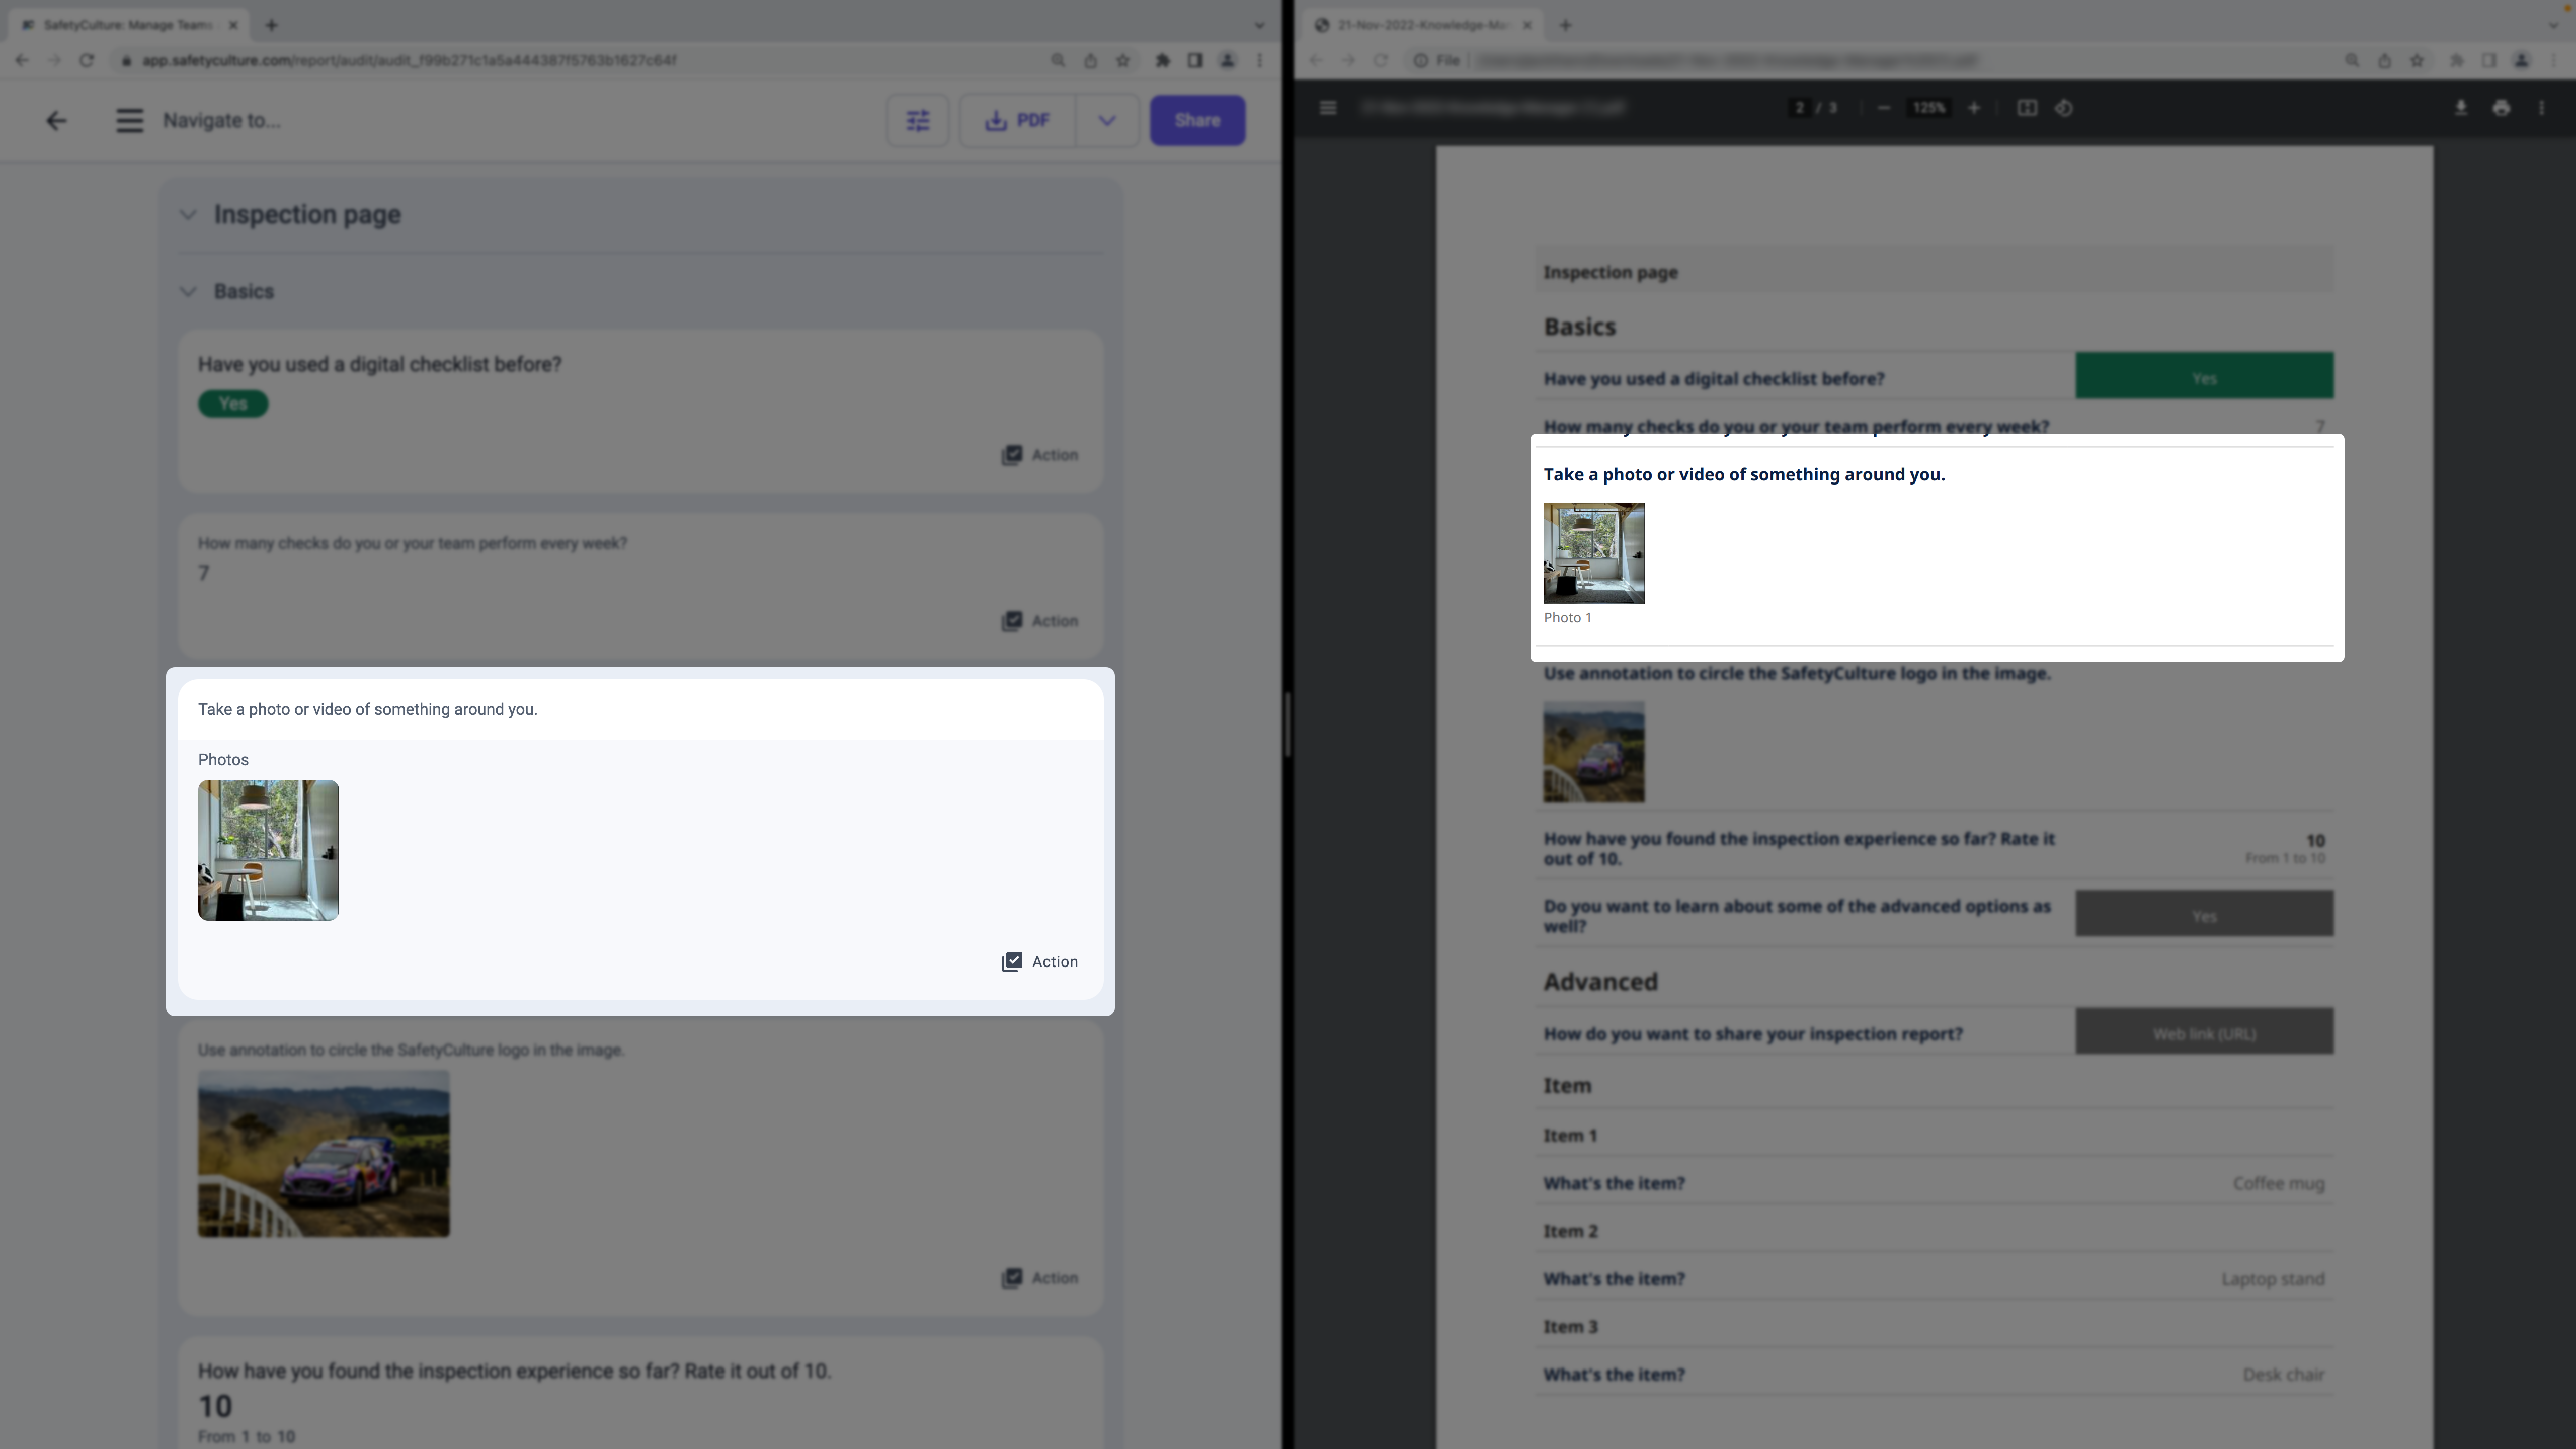Screen dimensions: 2576x1449
Task: Switch to the 21-Nov-2022 PDF tab
Action: [1420, 25]
